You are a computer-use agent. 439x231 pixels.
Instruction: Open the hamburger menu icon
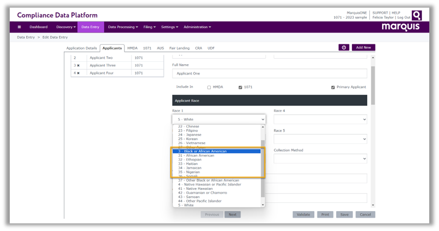click(x=19, y=27)
